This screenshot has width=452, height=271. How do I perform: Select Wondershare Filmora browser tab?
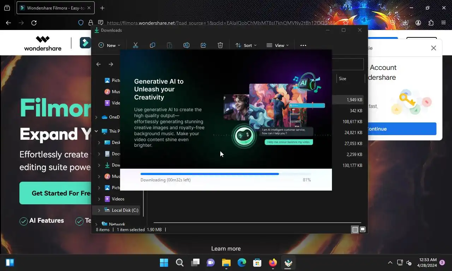tap(55, 8)
